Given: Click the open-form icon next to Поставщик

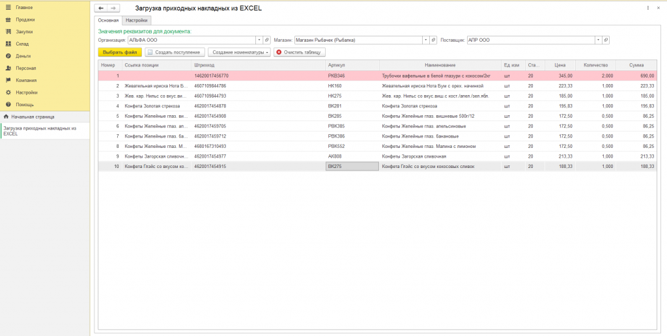Looking at the screenshot, I should (606, 40).
